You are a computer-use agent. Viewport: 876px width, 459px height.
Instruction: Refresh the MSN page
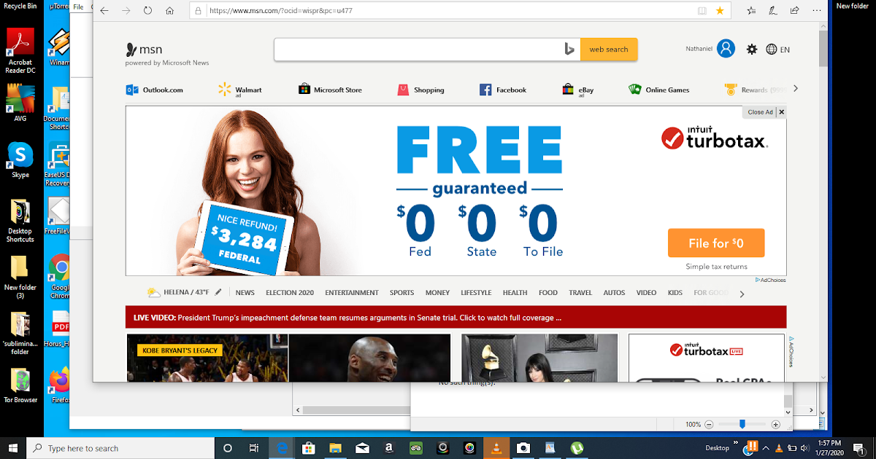click(x=147, y=11)
